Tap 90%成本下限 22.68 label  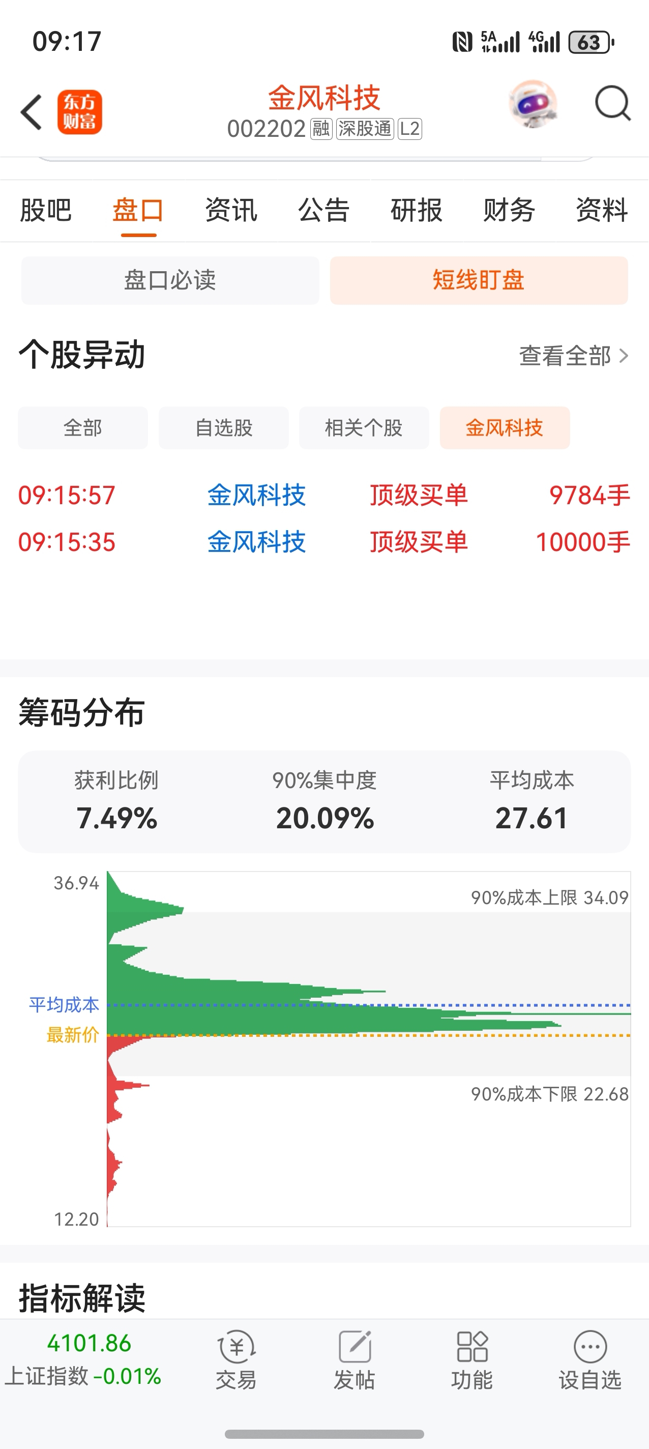click(549, 1093)
